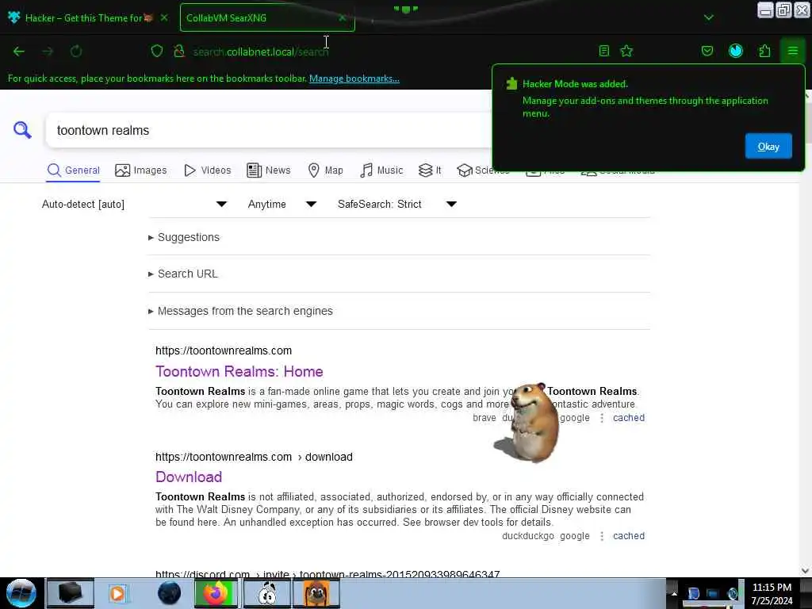Viewport: 812px width, 609px height.
Task: Open the SafeSearch Strict dropdown
Action: point(397,204)
